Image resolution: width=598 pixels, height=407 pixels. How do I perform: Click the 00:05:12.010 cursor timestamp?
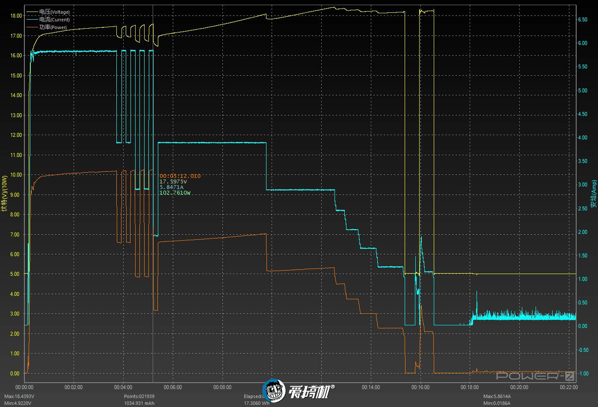coord(180,176)
